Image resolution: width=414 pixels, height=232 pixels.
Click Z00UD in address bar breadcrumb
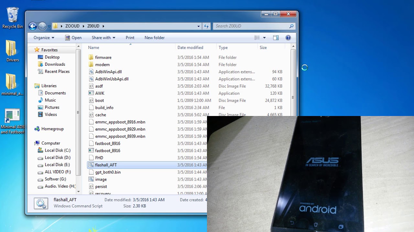pos(93,26)
